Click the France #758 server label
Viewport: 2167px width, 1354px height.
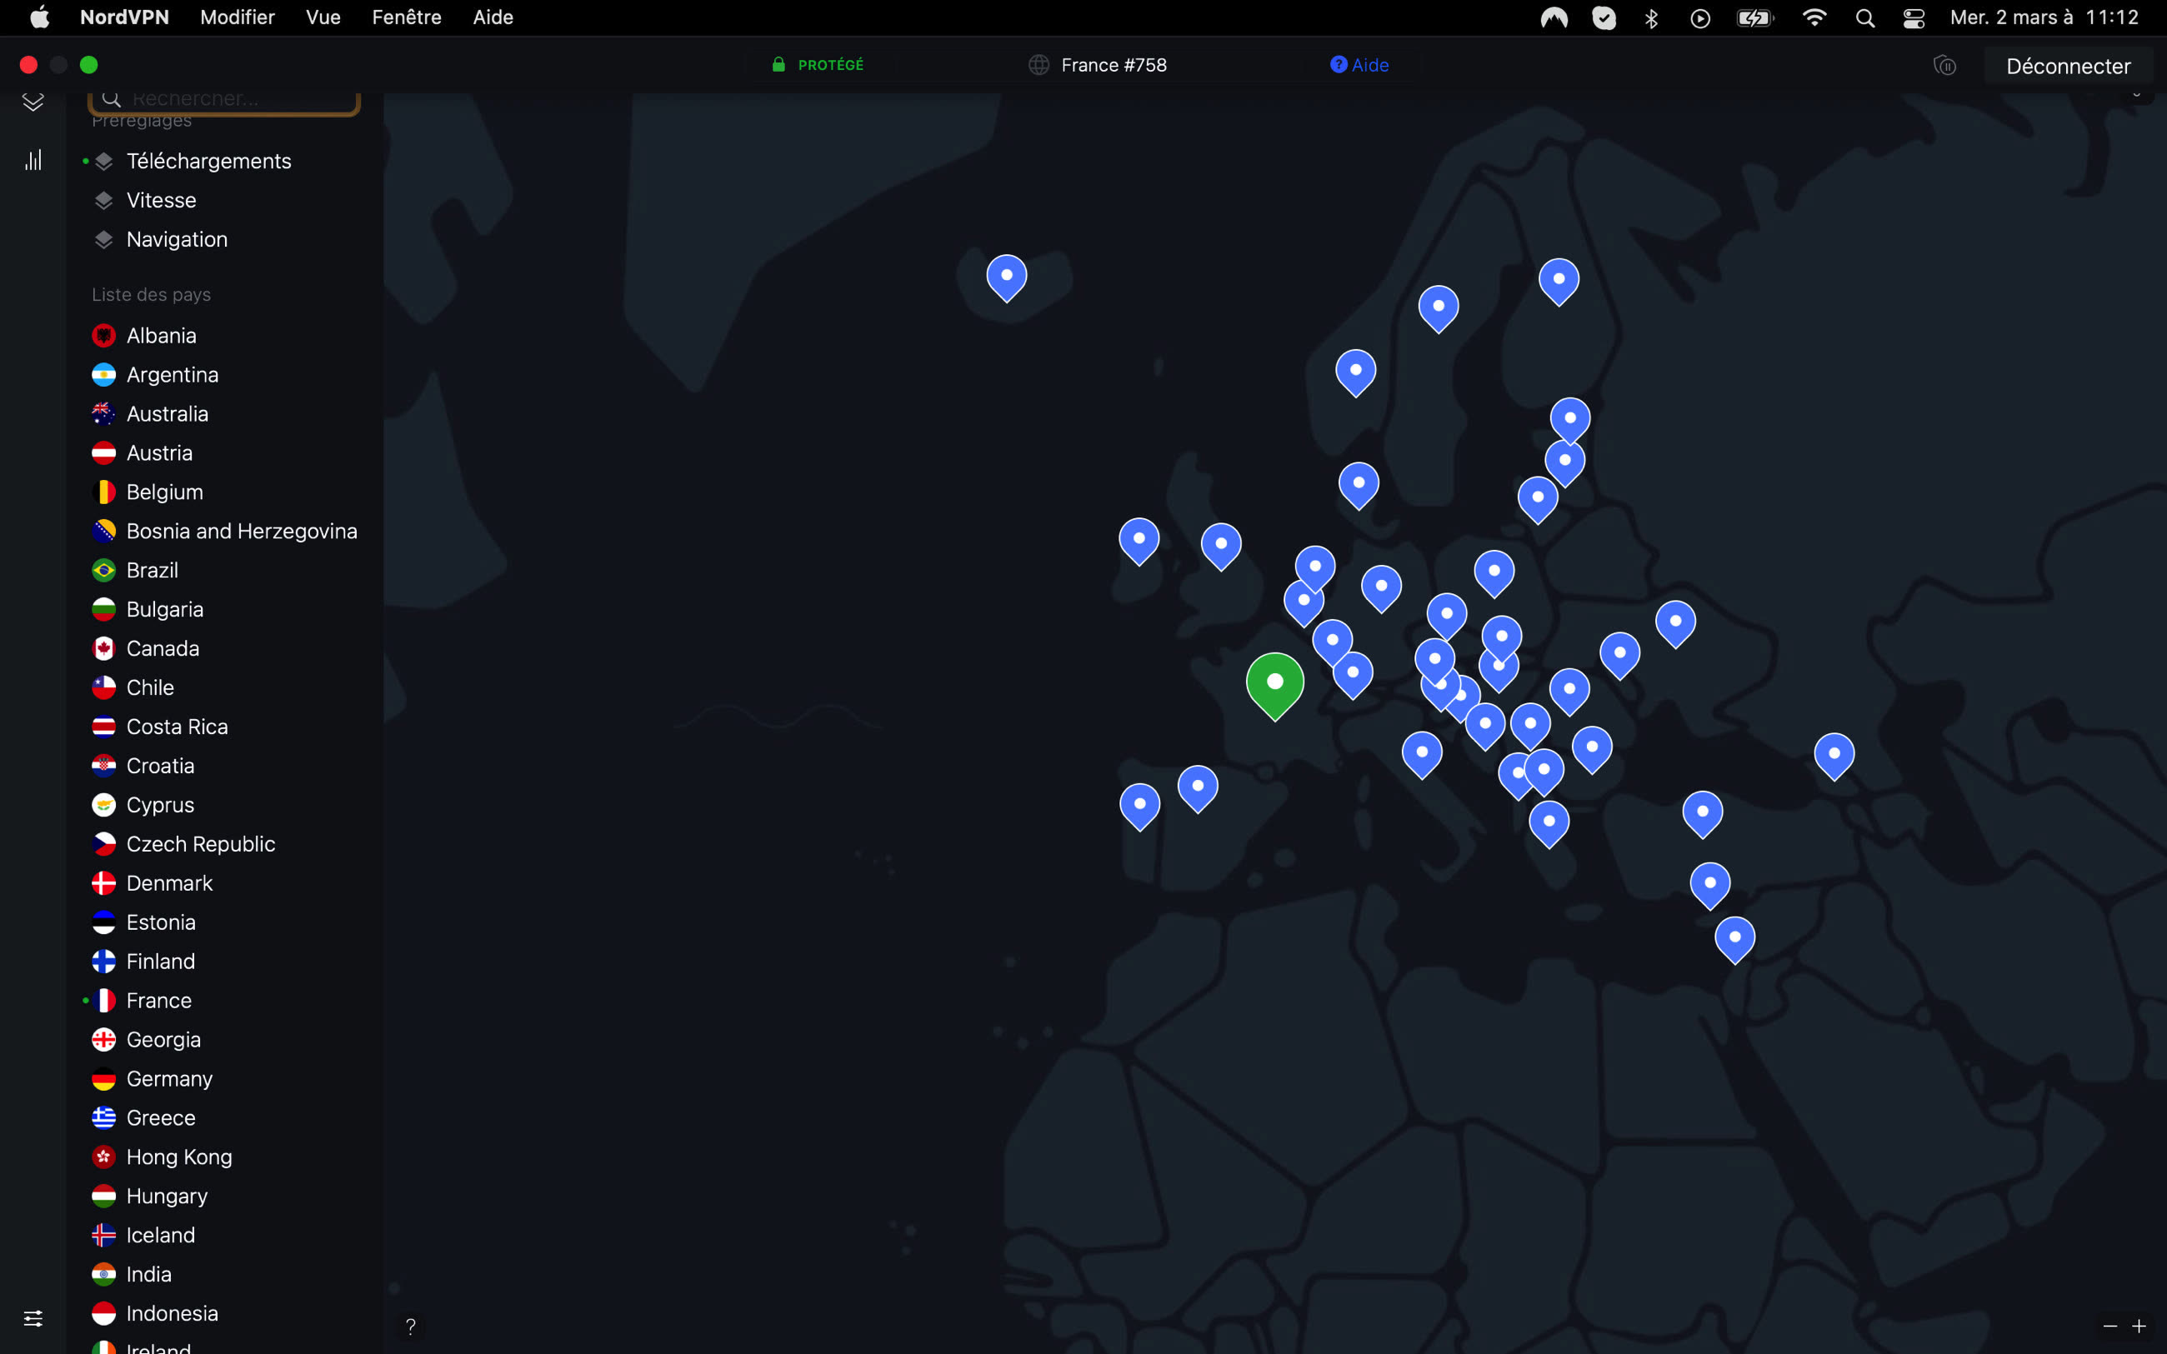pos(1114,64)
